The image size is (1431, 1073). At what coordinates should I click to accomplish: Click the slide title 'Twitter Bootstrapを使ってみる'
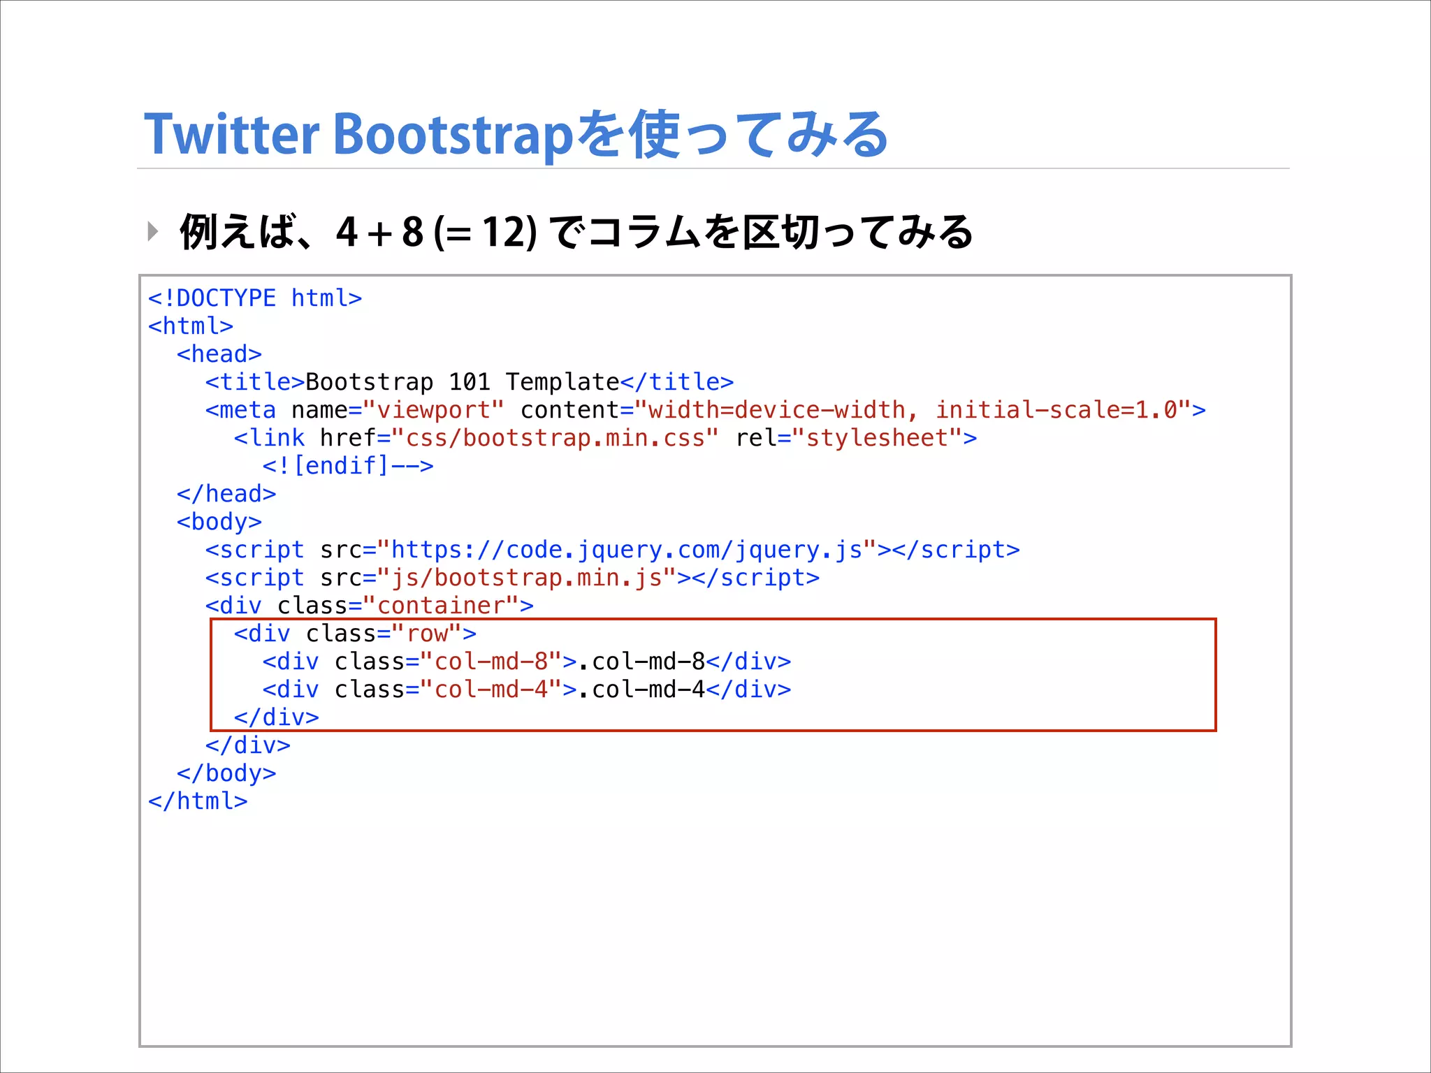pos(516,134)
